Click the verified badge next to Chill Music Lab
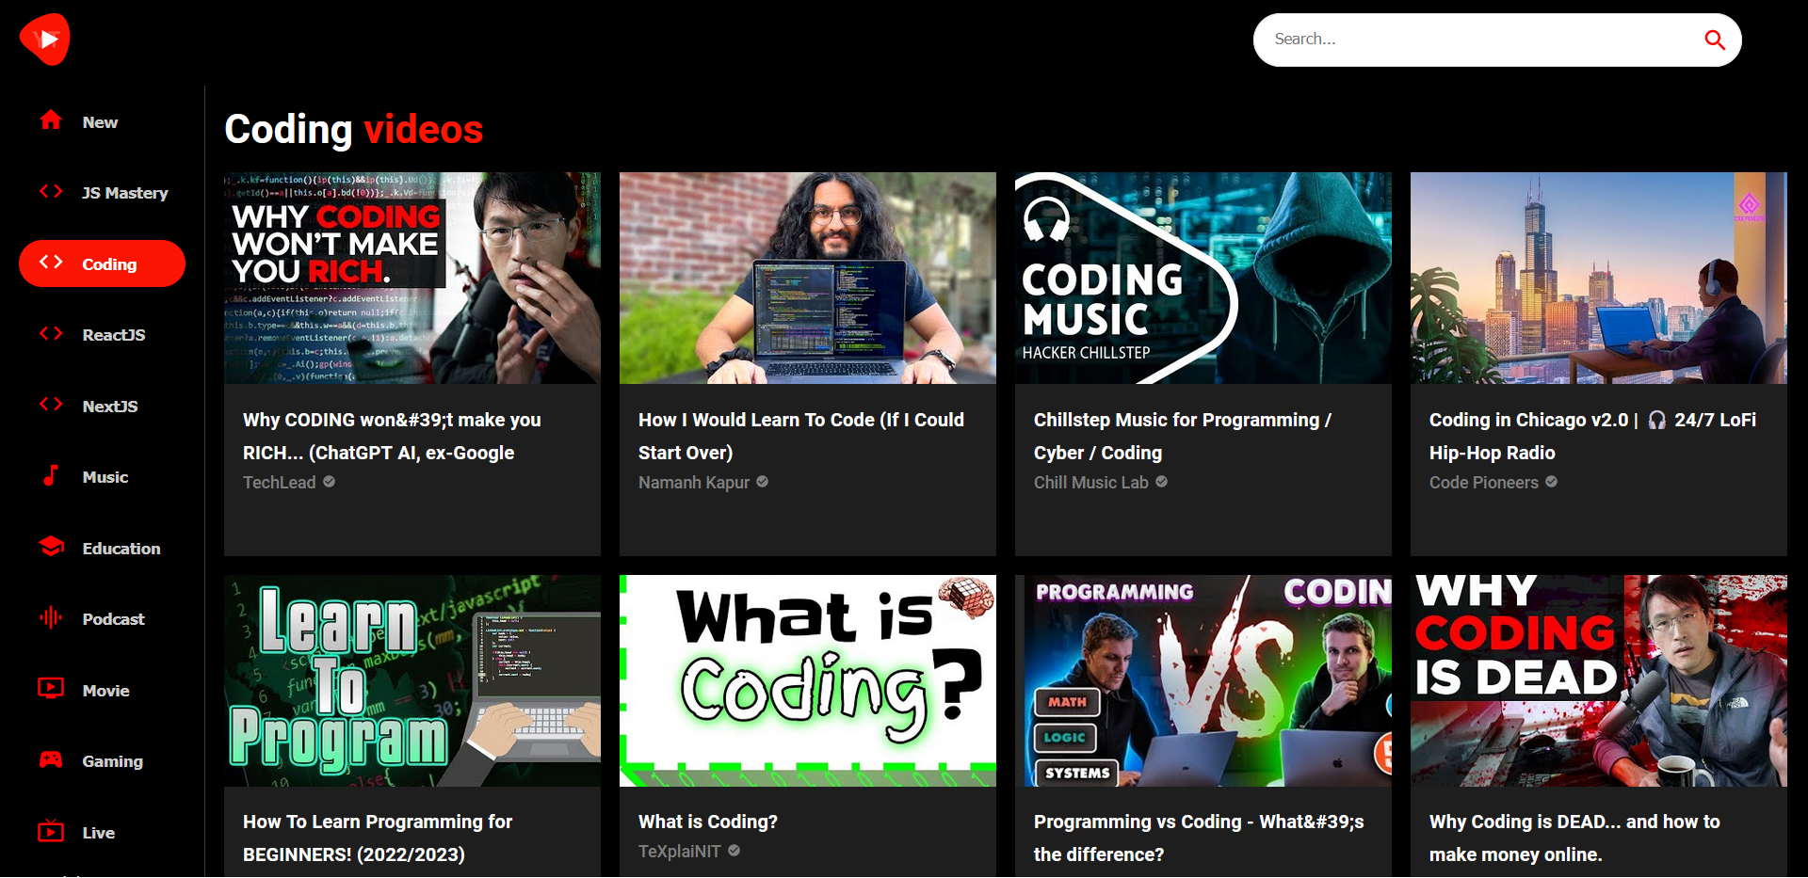The image size is (1808, 878). (1161, 482)
